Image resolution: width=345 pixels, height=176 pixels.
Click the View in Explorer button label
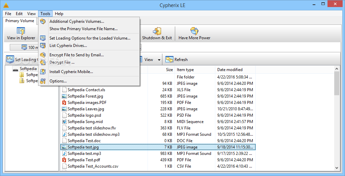coord(21,38)
